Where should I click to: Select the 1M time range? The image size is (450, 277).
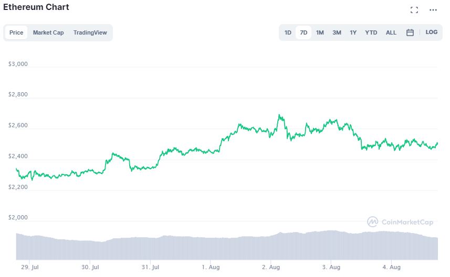click(x=320, y=32)
